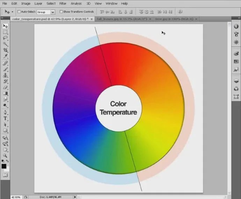Screen dimensions: 241x199
Task: Select the Crop tool
Action: tap(5, 50)
